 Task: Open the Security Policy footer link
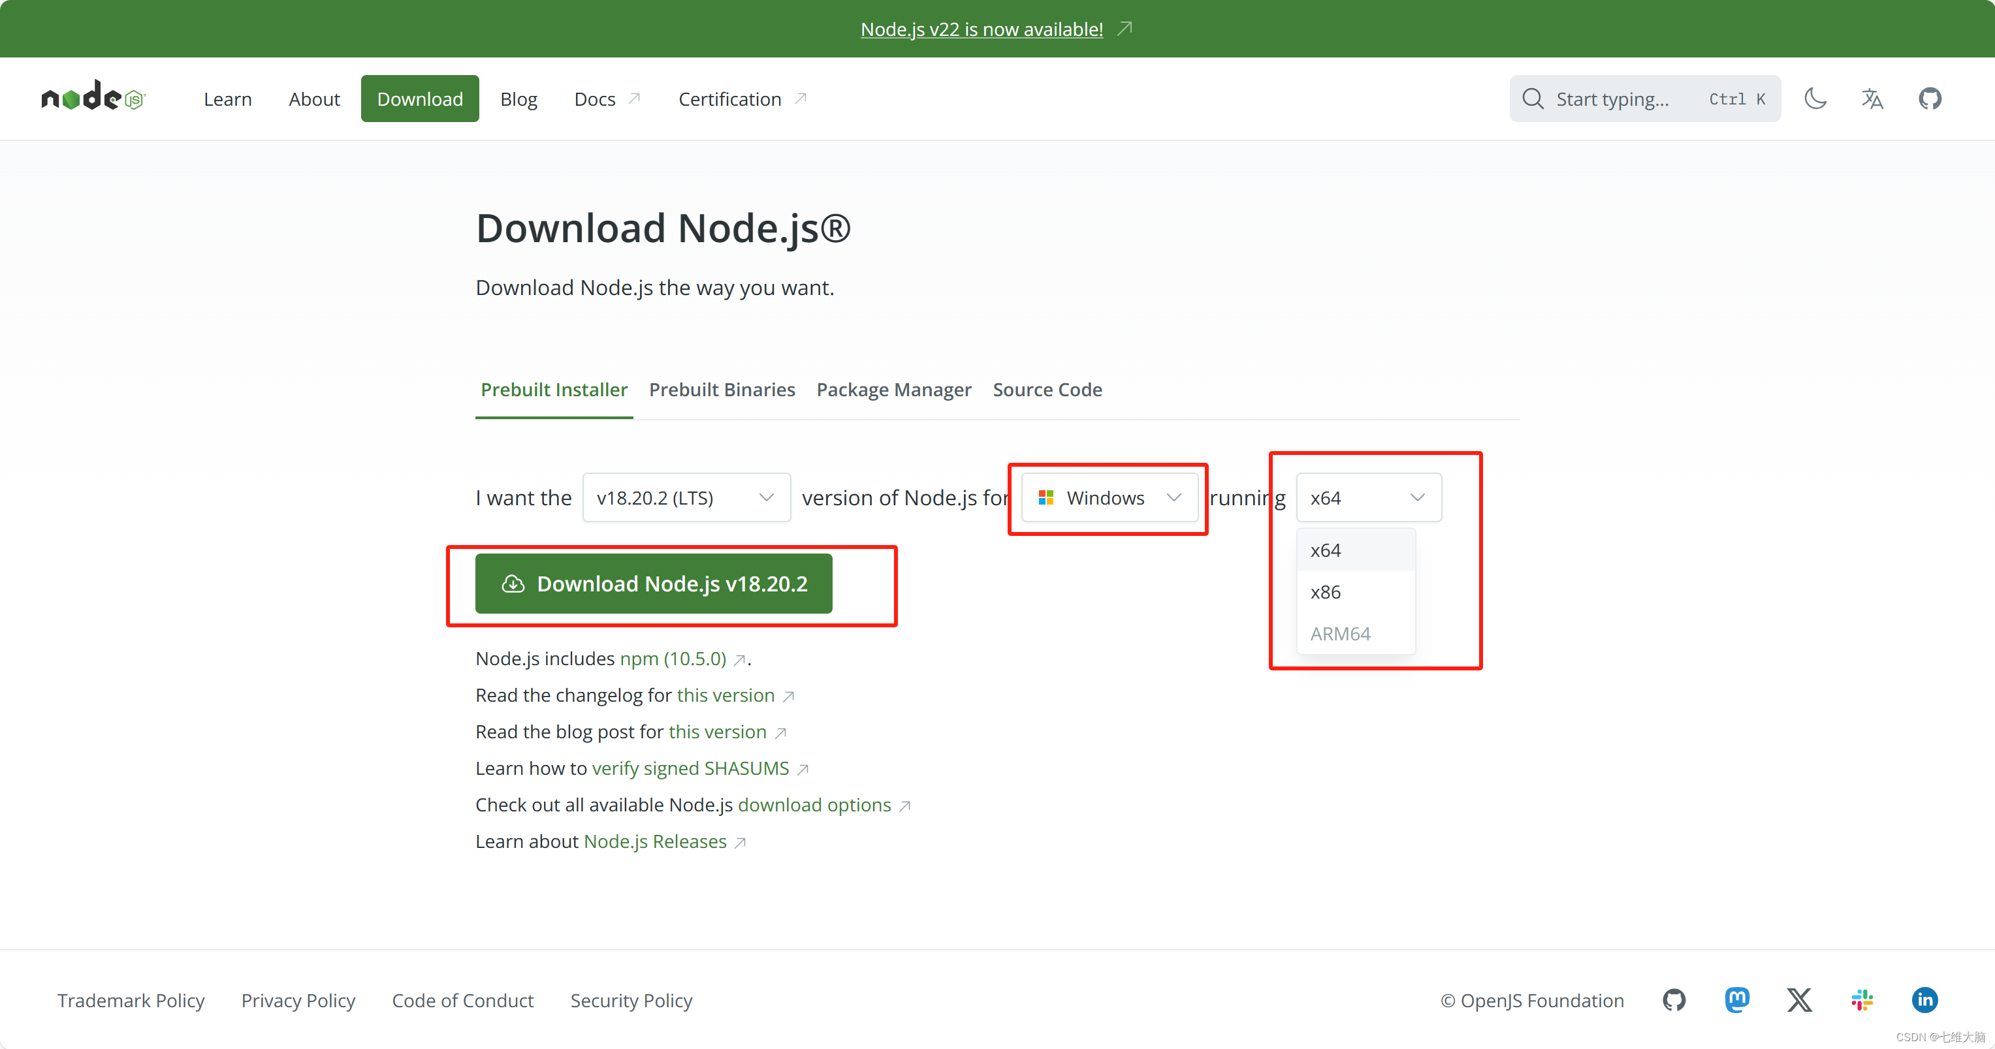tap(631, 1000)
